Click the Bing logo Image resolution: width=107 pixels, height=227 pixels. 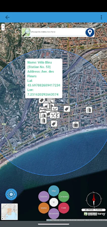(x=101, y=214)
